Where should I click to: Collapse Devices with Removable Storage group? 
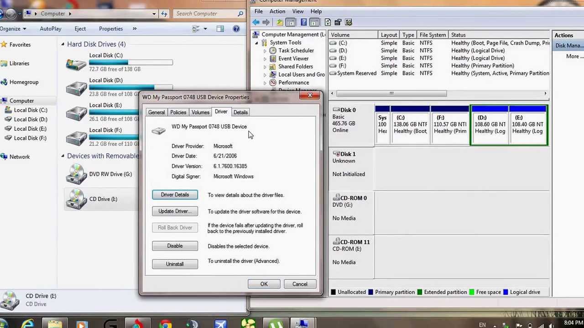pyautogui.click(x=63, y=156)
